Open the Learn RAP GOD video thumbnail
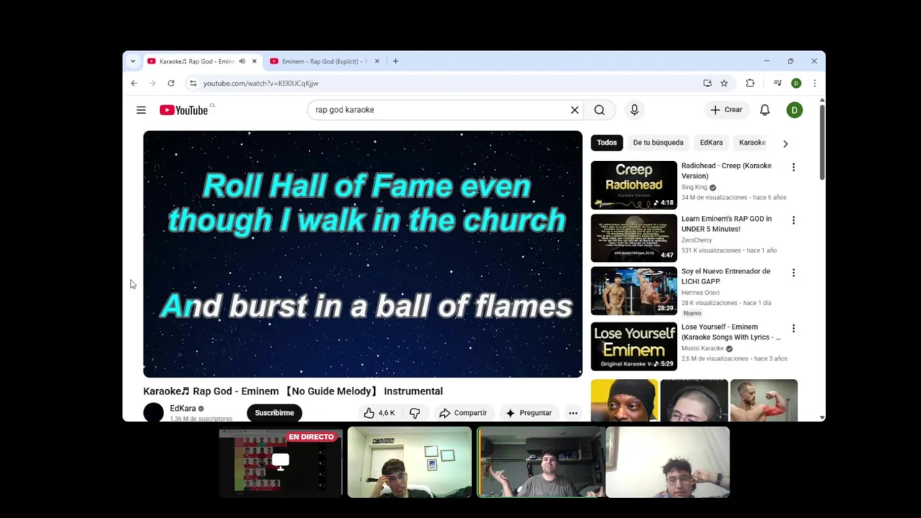The height and width of the screenshot is (518, 921). (x=634, y=238)
